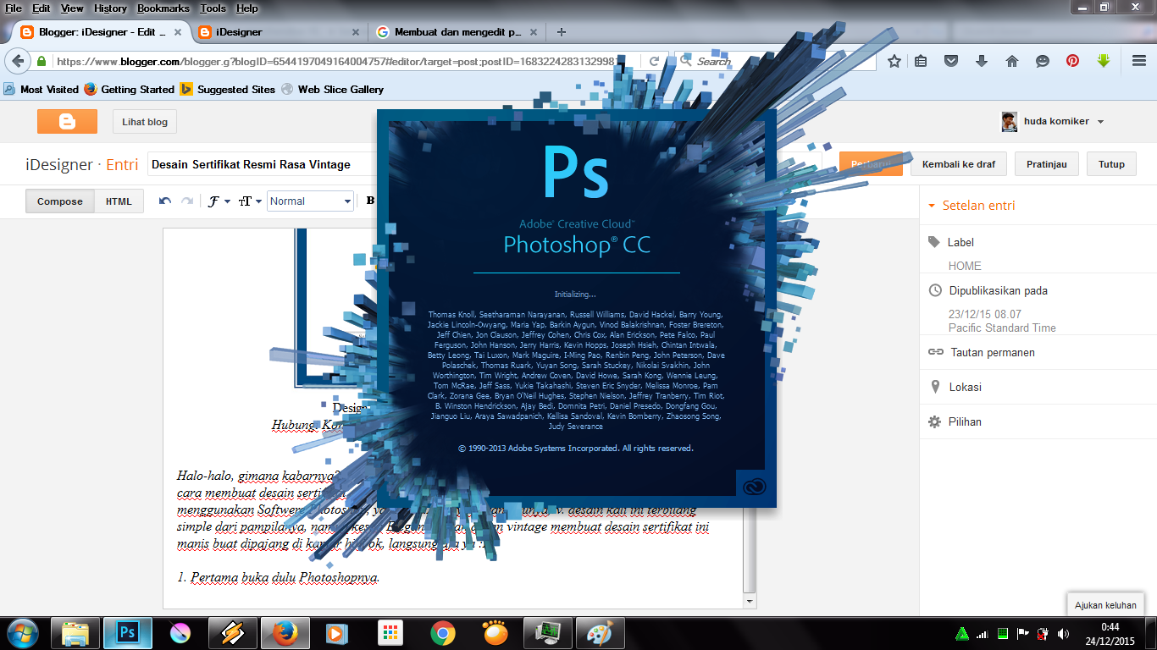Viewport: 1157px width, 650px height.
Task: Click the URL address bar
Action: click(x=339, y=61)
